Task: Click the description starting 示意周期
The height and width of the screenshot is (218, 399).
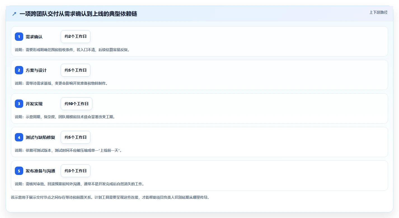Action: click(65, 117)
